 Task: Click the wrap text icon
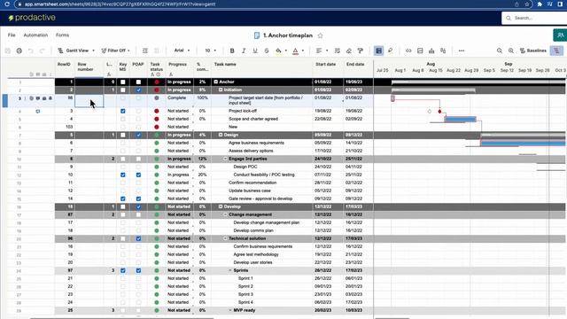[x=338, y=51]
